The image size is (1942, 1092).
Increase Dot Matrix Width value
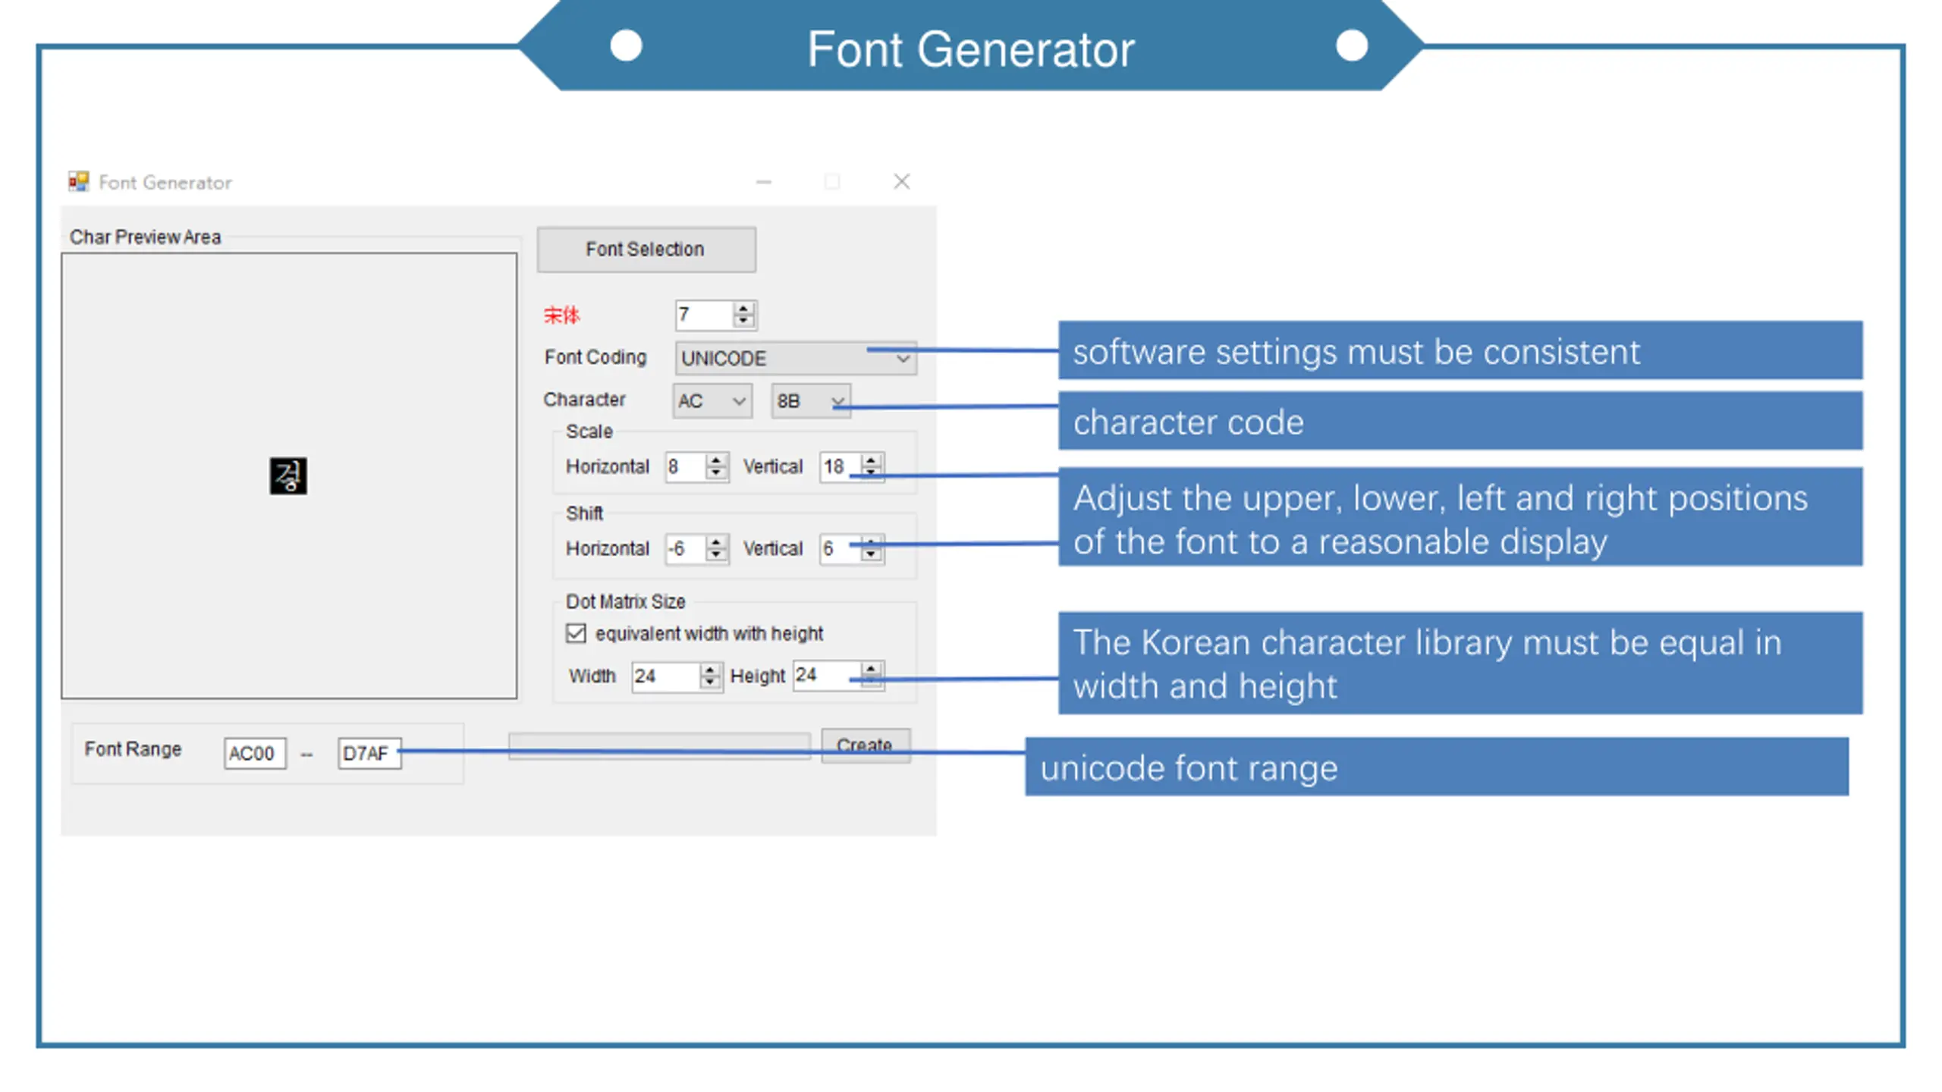710,670
